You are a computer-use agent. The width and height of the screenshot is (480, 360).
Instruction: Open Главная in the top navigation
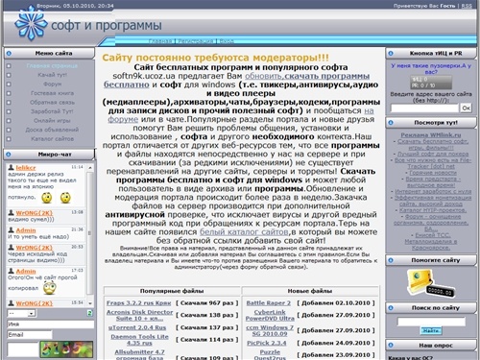[160, 41]
